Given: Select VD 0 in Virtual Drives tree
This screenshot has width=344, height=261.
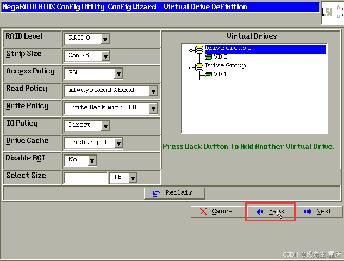Looking at the screenshot, I should point(221,57).
